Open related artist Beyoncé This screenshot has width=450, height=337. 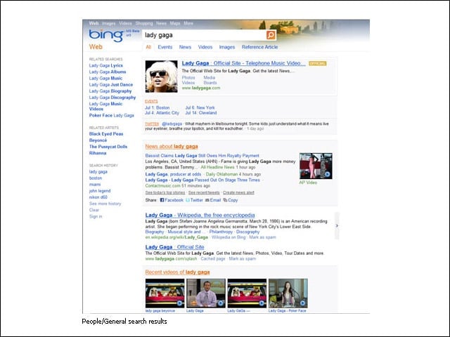pyautogui.click(x=98, y=140)
